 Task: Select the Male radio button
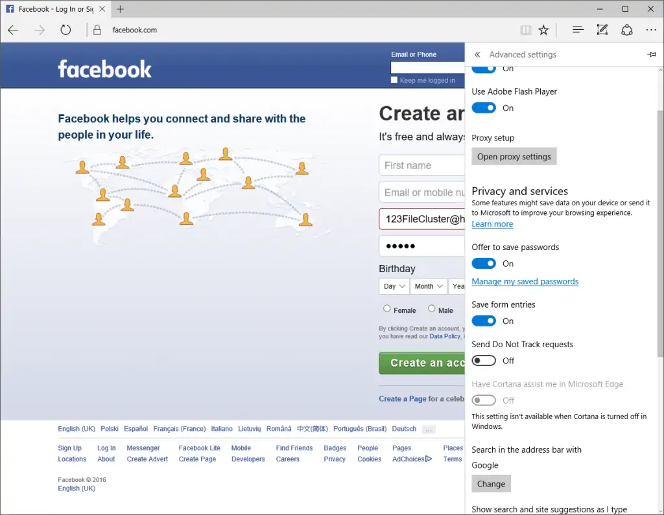click(x=431, y=308)
